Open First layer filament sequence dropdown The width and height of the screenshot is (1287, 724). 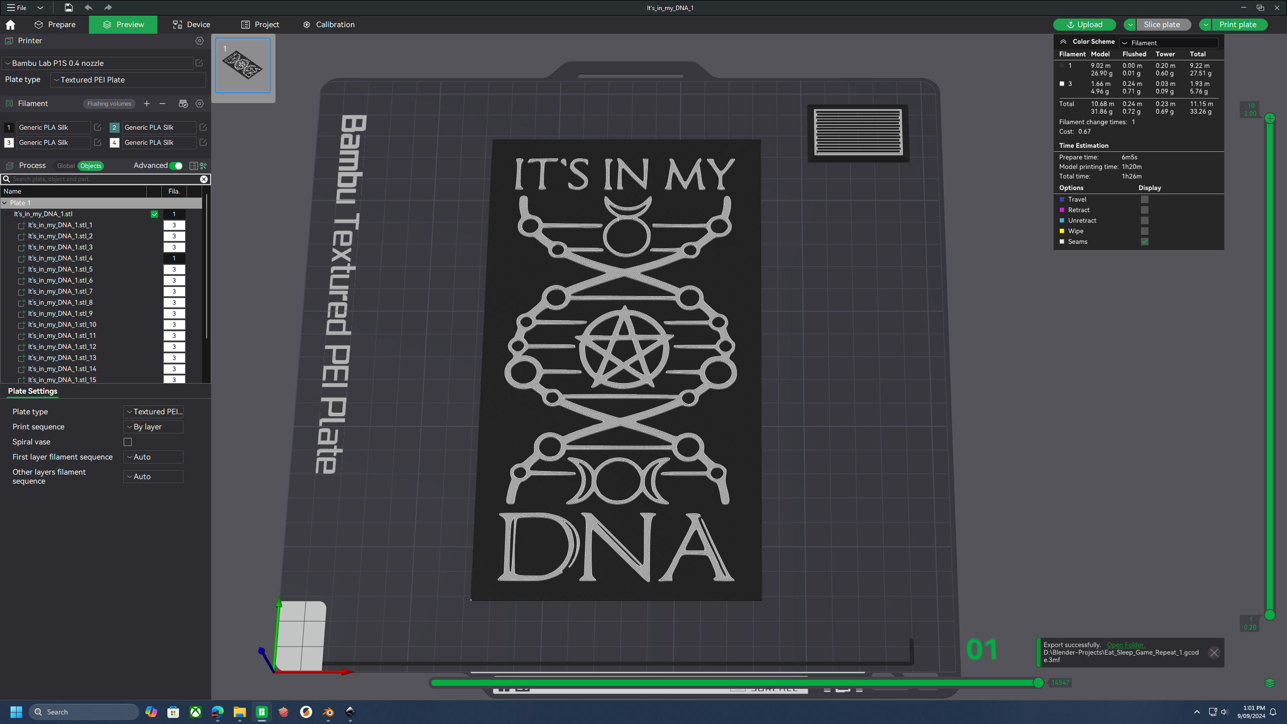153,457
